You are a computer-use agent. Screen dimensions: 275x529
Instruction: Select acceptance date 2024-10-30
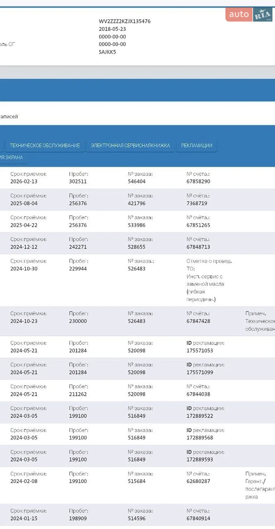(24, 269)
